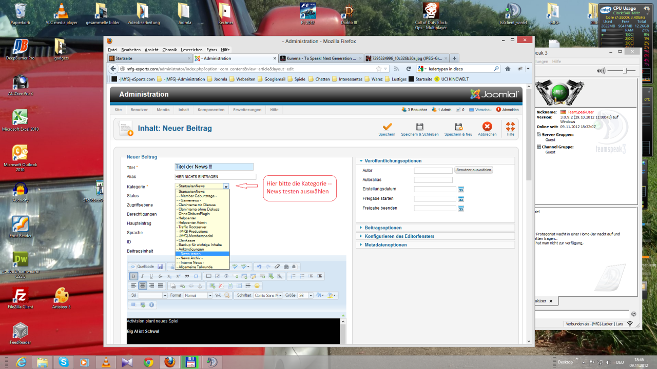Screen dimensions: 657x369
Task: Open the Hilfe lifebuoy icon
Action: (510, 127)
